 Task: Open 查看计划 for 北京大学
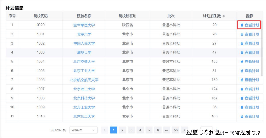click(250, 34)
